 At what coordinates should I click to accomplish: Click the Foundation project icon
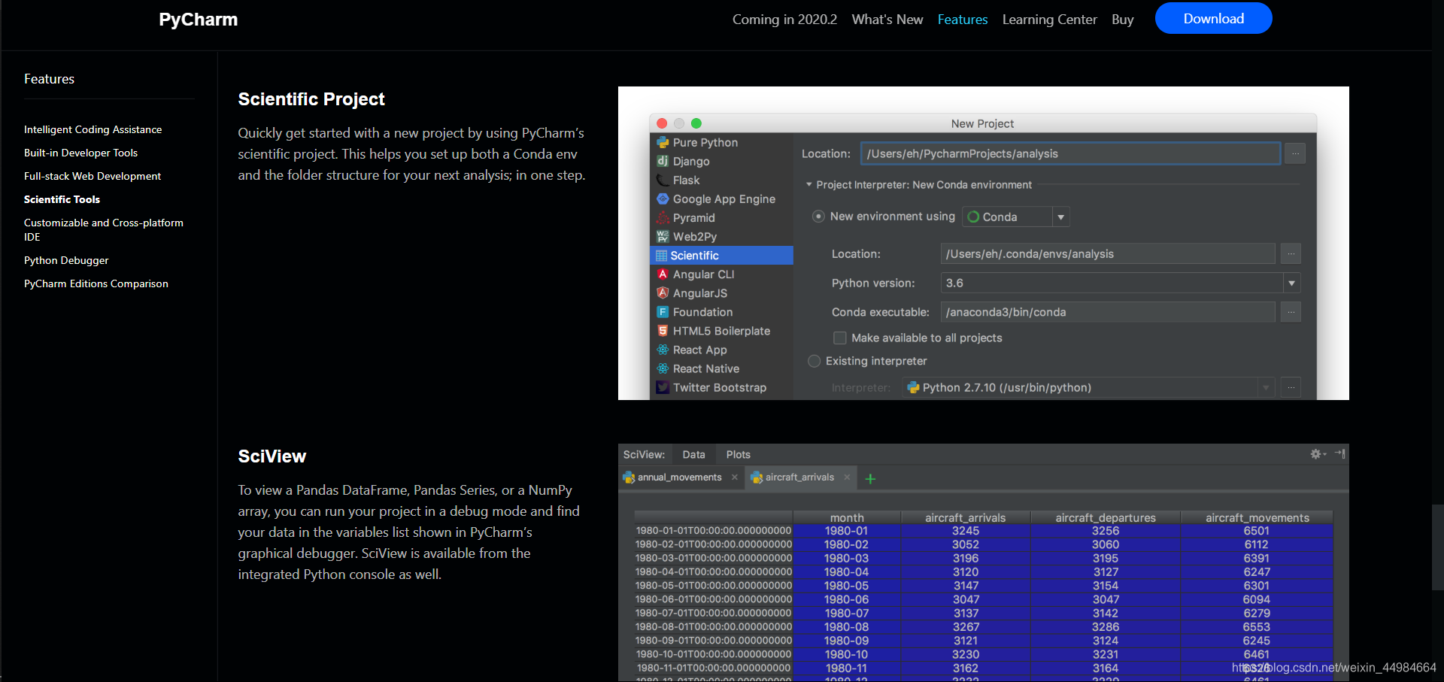tap(663, 312)
